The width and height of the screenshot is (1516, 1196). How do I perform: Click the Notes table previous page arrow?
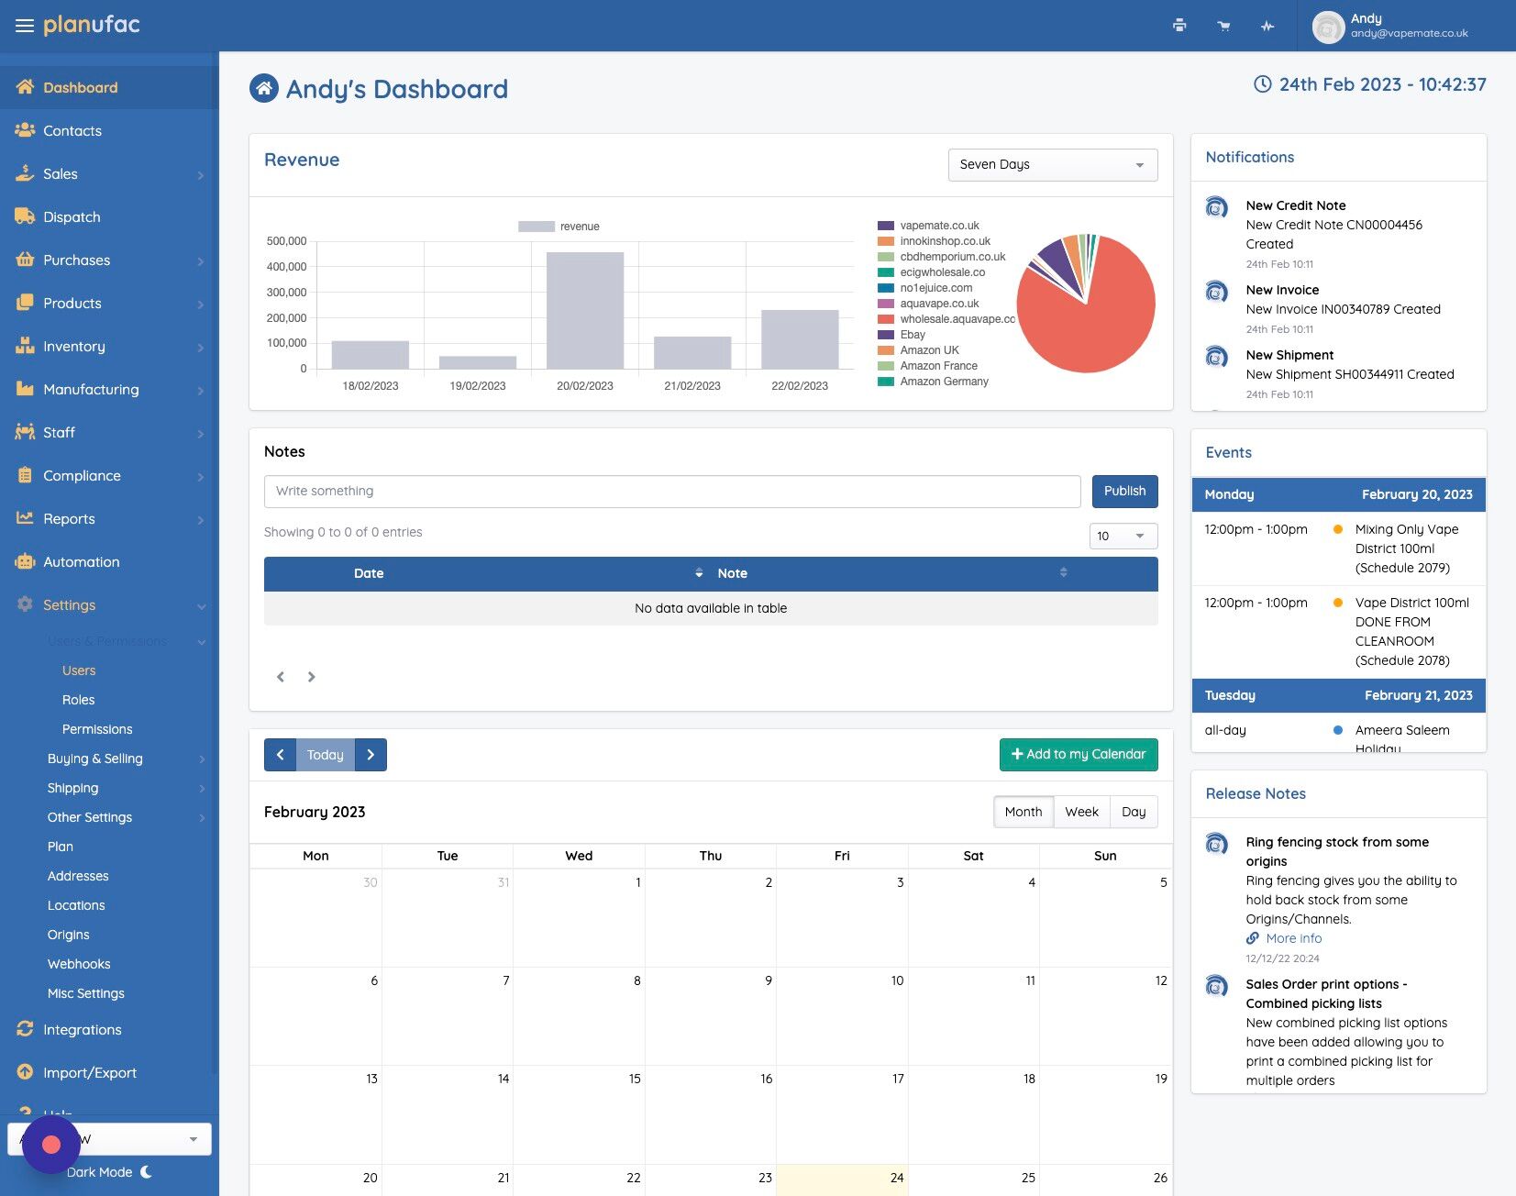[281, 677]
